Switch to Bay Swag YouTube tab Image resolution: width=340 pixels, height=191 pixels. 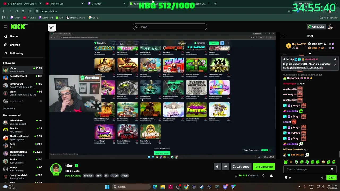tap(22, 4)
